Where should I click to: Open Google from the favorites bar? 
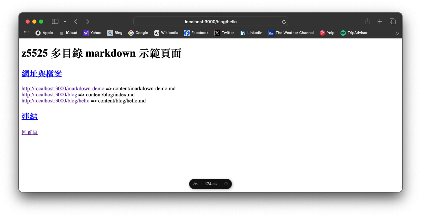click(138, 33)
